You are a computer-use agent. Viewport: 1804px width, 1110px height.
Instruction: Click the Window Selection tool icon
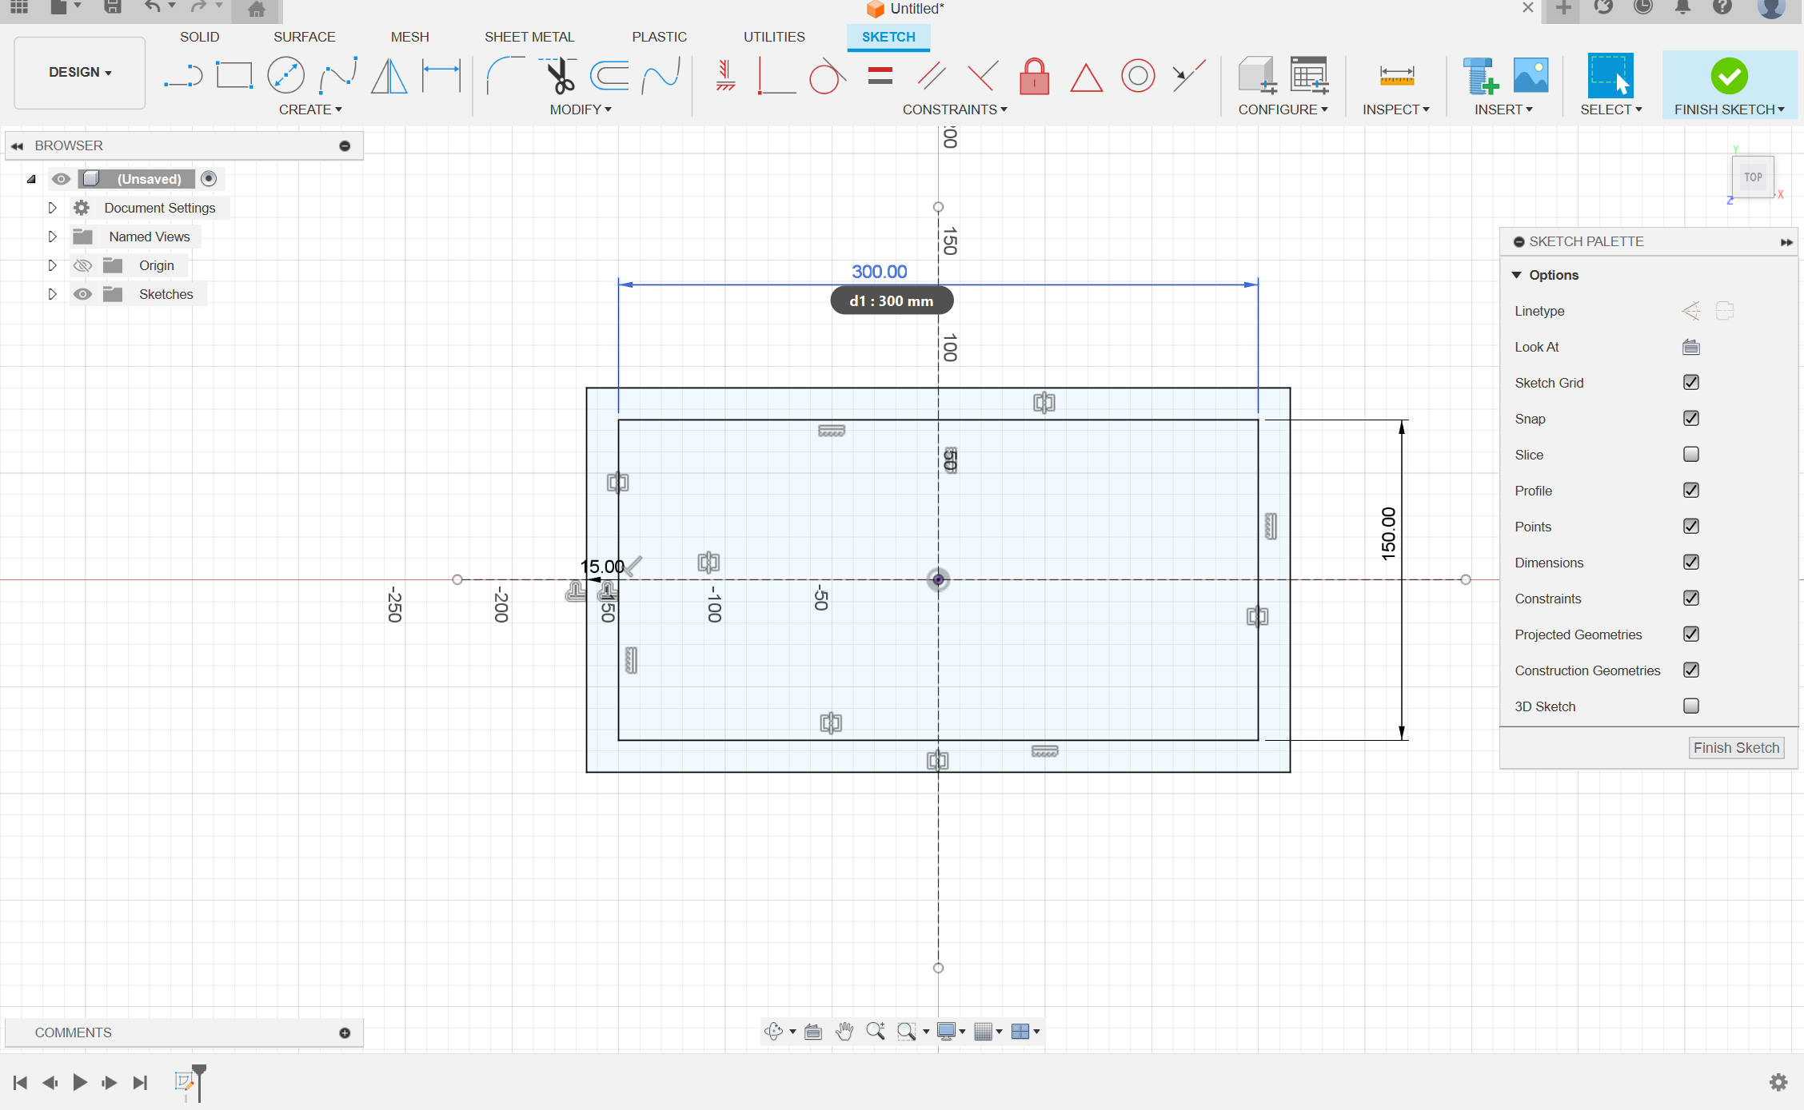click(x=1610, y=76)
